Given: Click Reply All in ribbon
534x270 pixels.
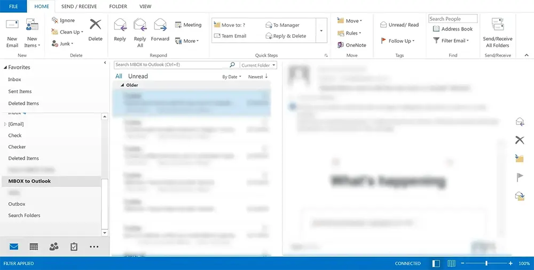Looking at the screenshot, I should click(140, 33).
